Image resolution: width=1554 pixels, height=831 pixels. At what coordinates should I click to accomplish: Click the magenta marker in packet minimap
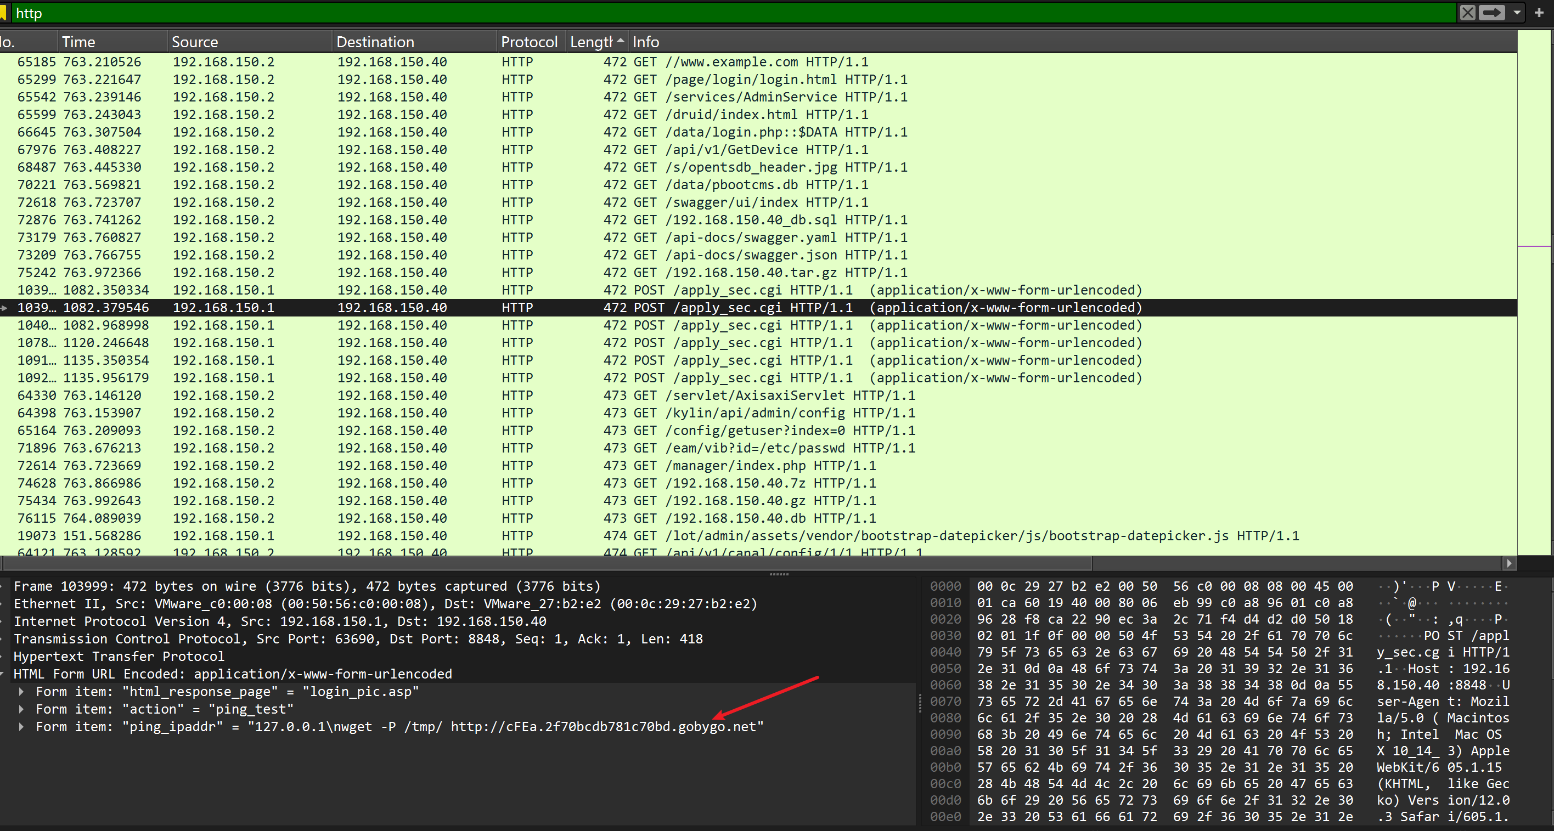click(1534, 246)
